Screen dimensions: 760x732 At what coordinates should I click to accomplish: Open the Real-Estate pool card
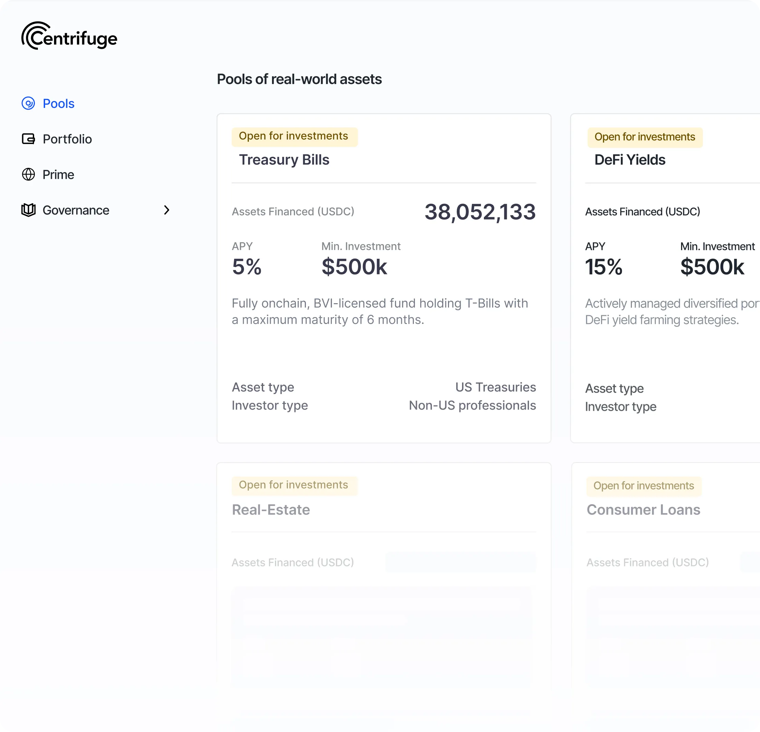tap(271, 510)
